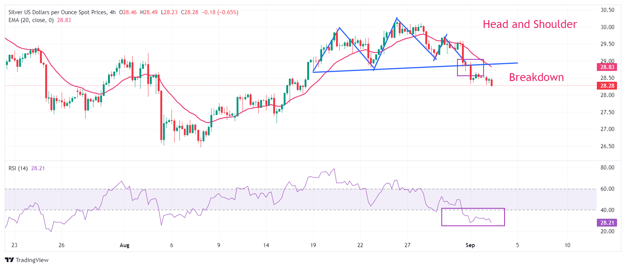Click the 30.50 level on price axis
This screenshot has width=626, height=268.
coord(607,10)
